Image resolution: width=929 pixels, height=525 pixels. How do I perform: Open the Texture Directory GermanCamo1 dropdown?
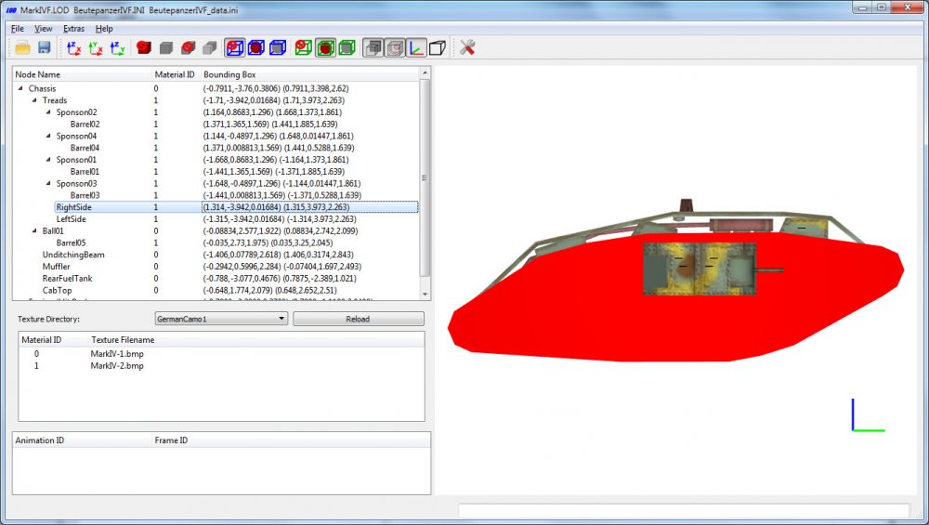tap(222, 319)
